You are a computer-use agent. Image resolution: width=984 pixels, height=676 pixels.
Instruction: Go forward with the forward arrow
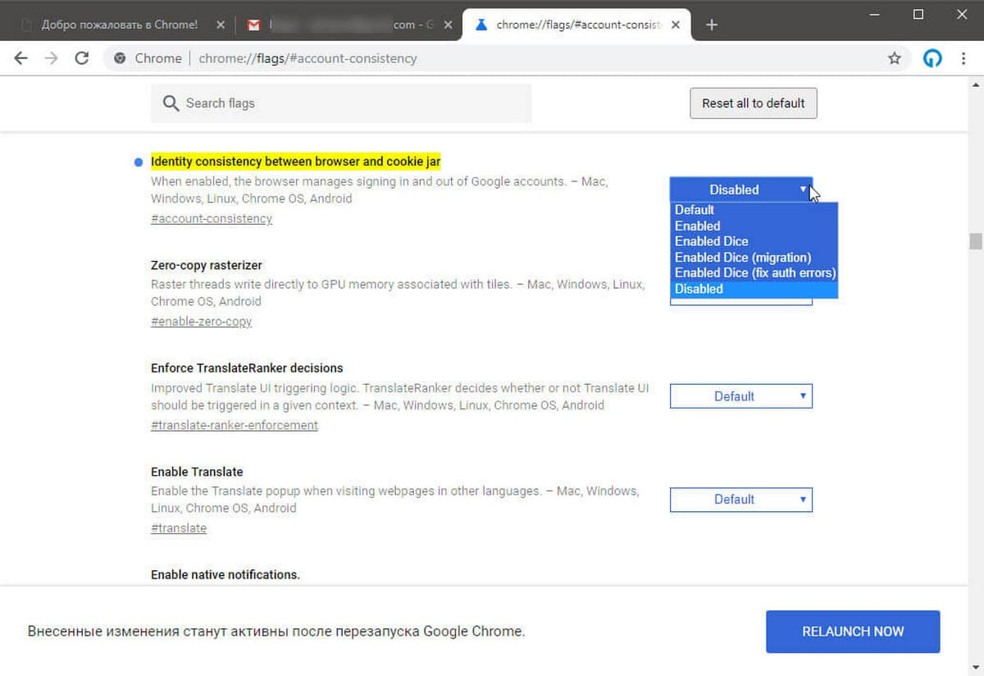coord(51,58)
